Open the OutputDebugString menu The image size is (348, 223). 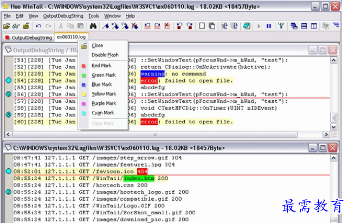coord(63,16)
